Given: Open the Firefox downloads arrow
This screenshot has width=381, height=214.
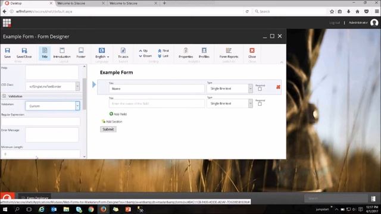Looking at the screenshot, I should [x=348, y=11].
